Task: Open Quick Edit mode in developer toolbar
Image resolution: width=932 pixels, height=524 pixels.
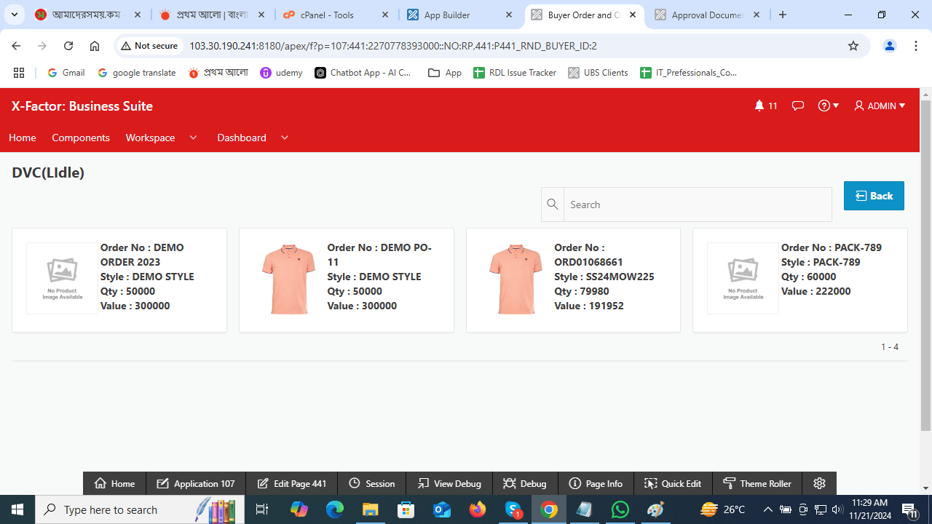Action: pyautogui.click(x=673, y=483)
